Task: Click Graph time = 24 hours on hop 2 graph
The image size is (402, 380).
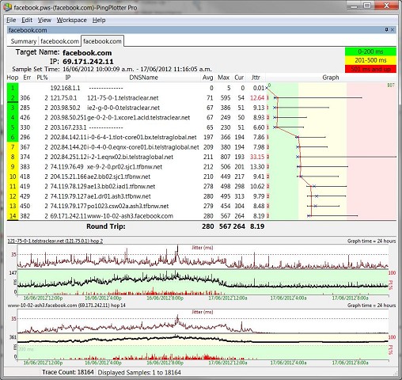Action: [371, 241]
